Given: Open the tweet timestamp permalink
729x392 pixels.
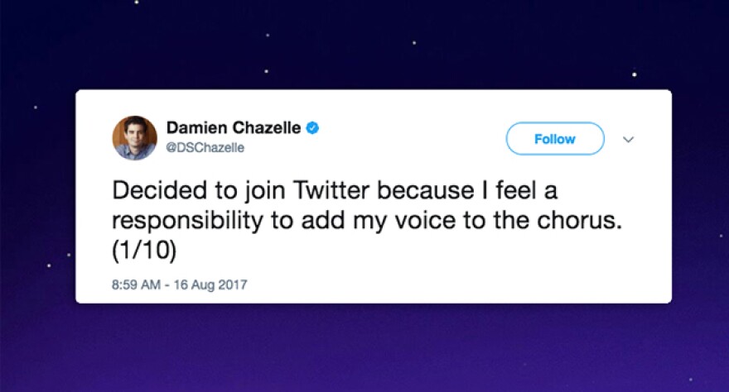Looking at the screenshot, I should 179,284.
